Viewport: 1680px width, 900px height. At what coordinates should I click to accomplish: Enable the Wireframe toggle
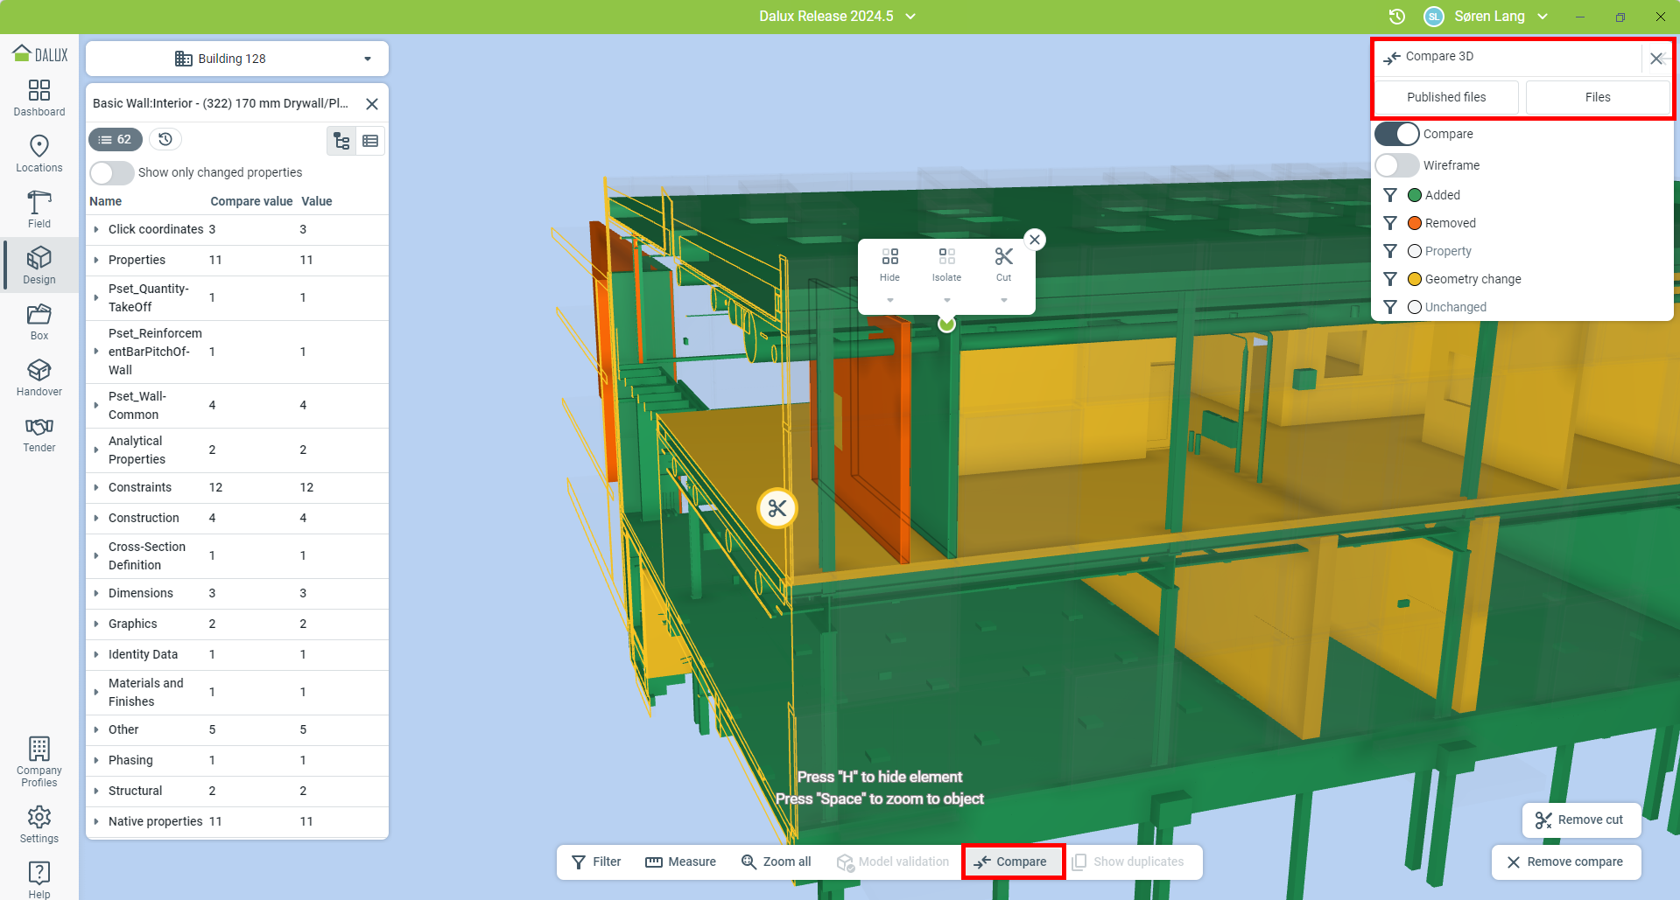(x=1396, y=165)
